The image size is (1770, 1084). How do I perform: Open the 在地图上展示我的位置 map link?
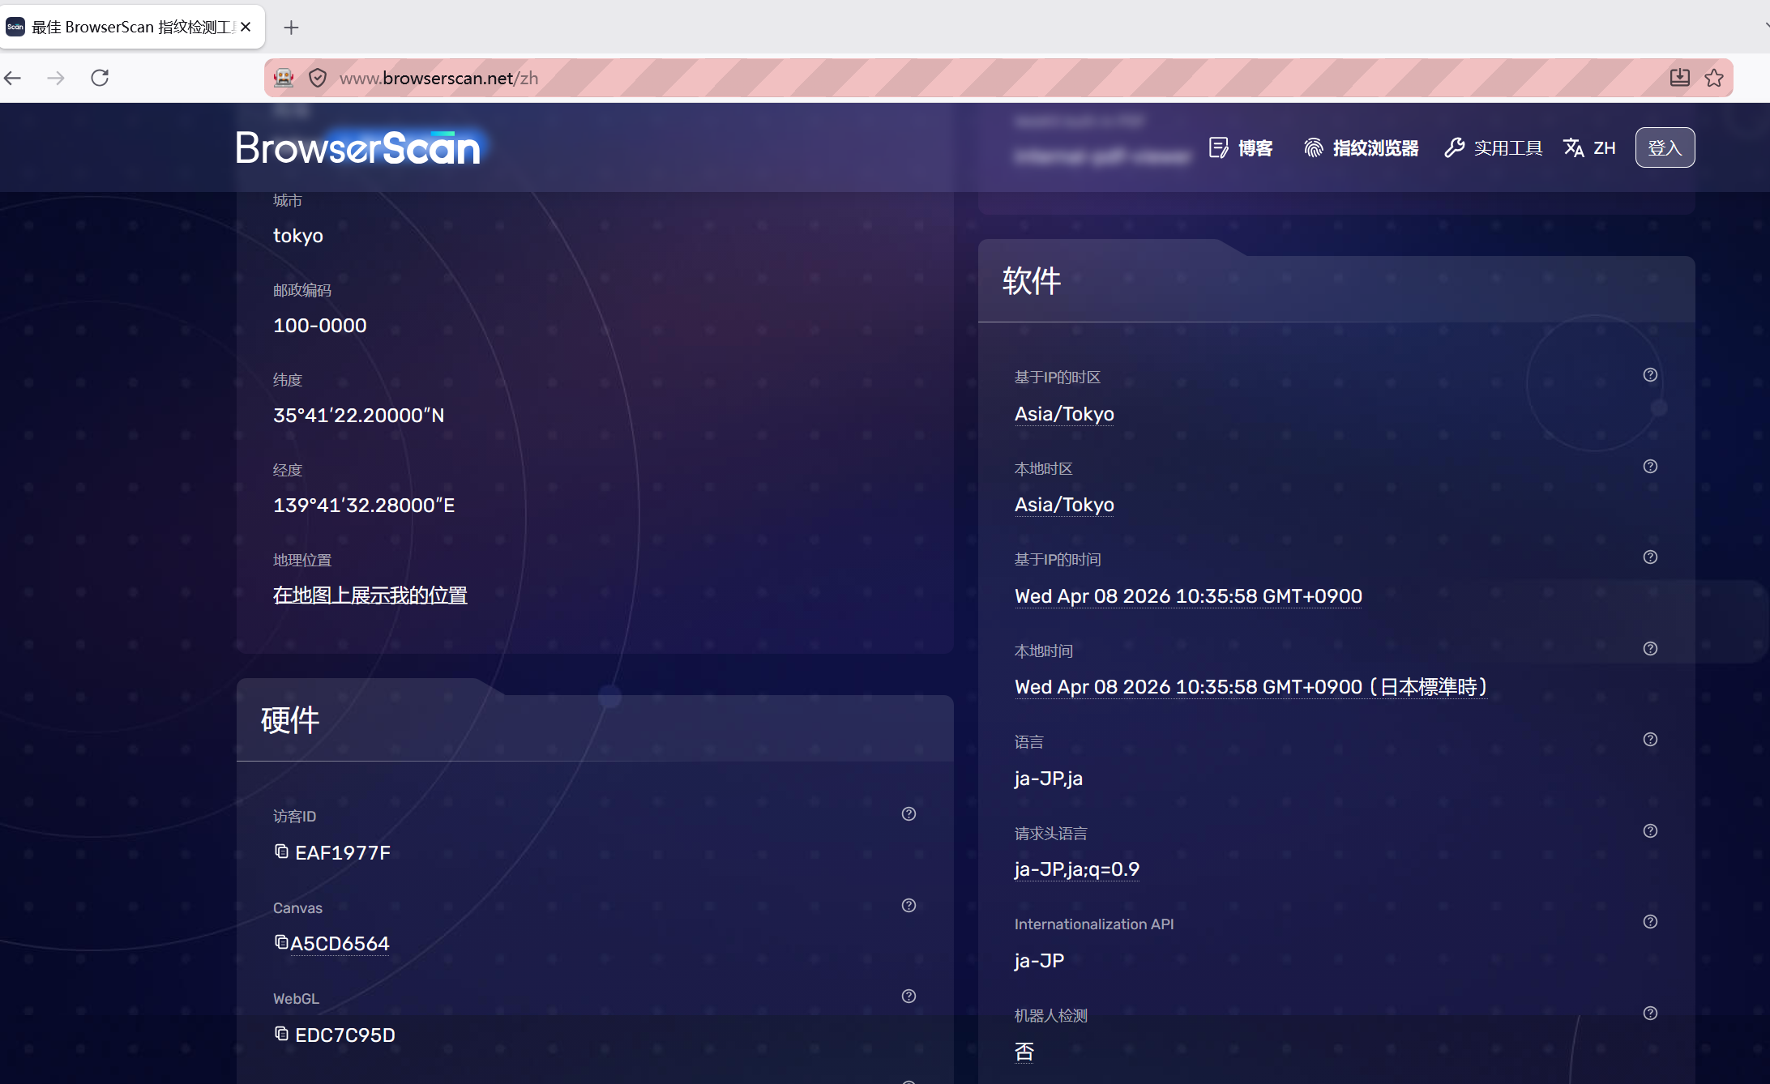370,595
